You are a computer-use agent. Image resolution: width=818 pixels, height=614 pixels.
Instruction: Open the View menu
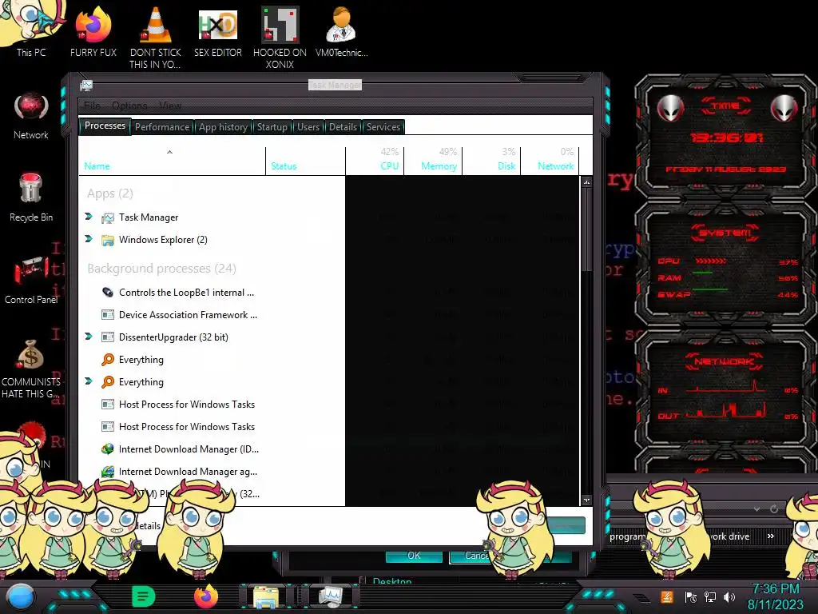(x=170, y=106)
